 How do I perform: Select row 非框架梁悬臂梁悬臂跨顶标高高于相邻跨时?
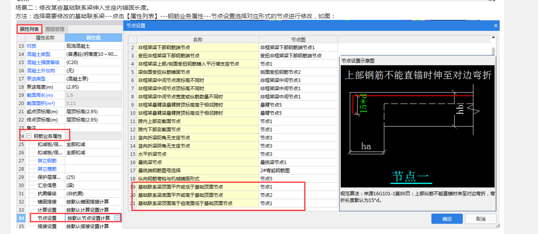click(233, 105)
